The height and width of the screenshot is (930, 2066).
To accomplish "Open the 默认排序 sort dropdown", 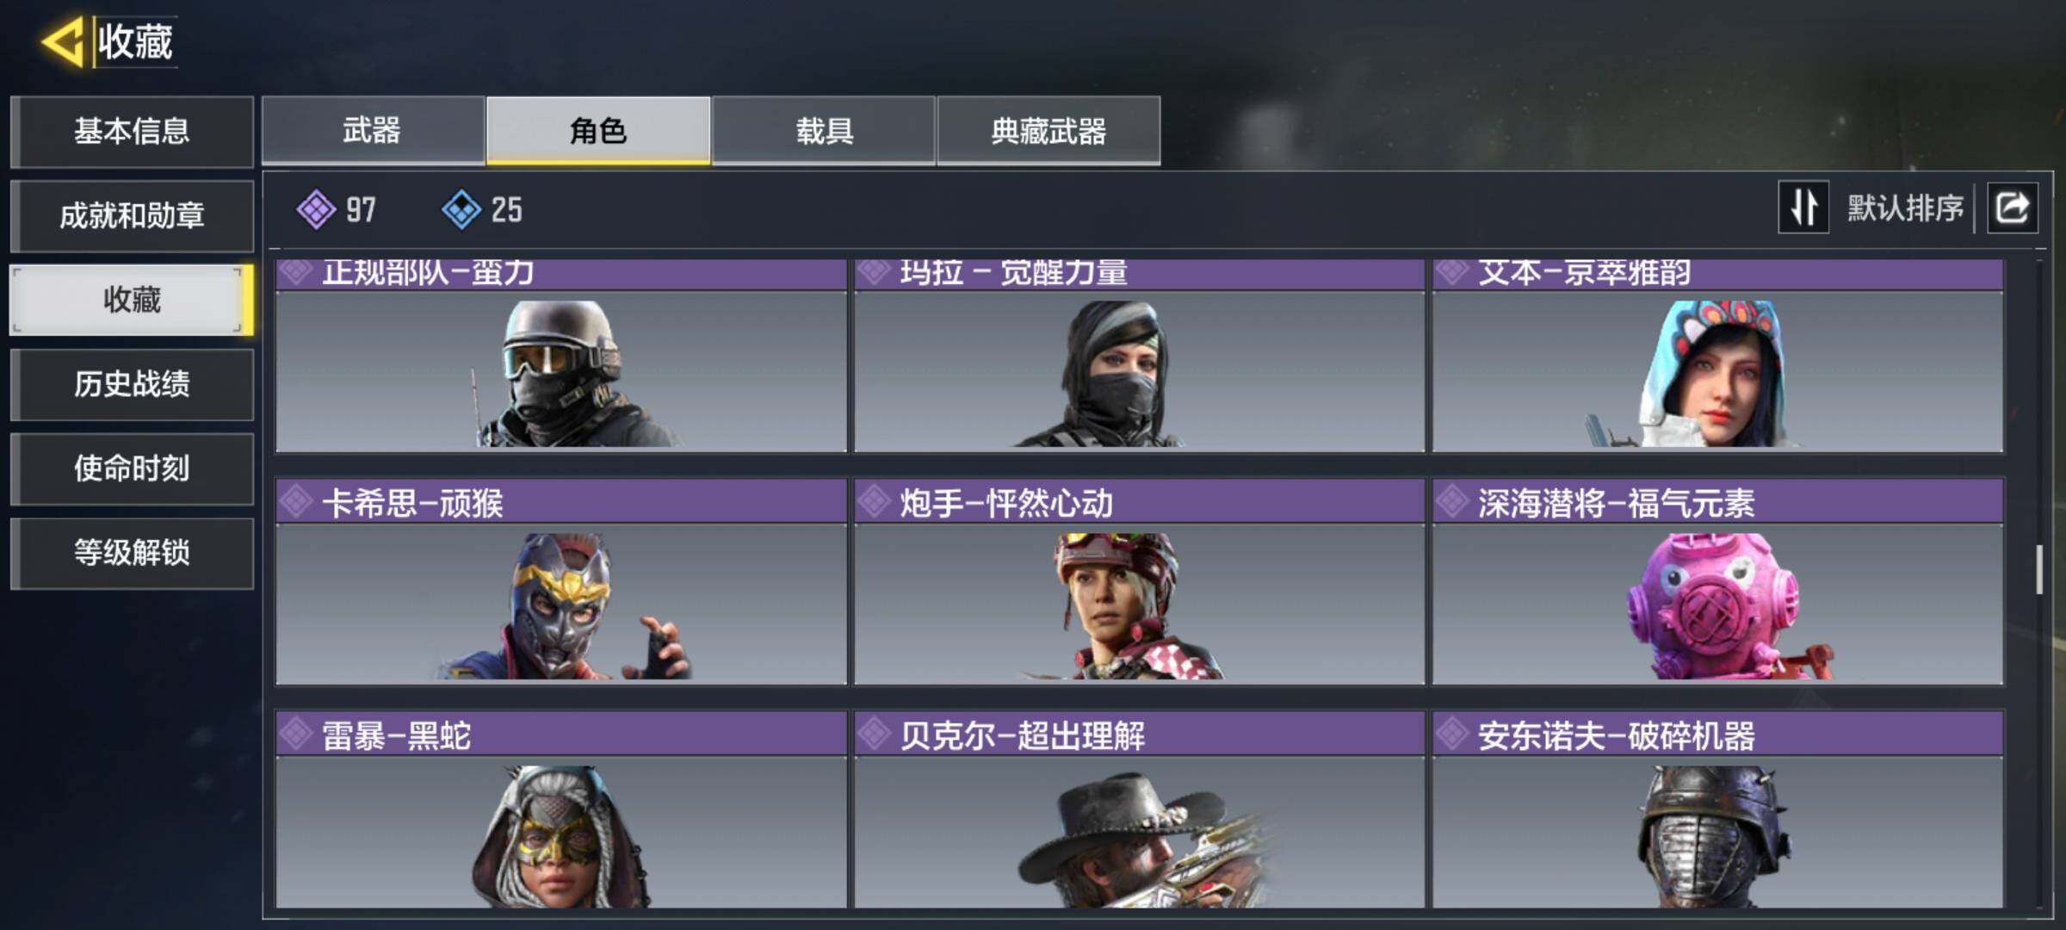I will [1905, 208].
